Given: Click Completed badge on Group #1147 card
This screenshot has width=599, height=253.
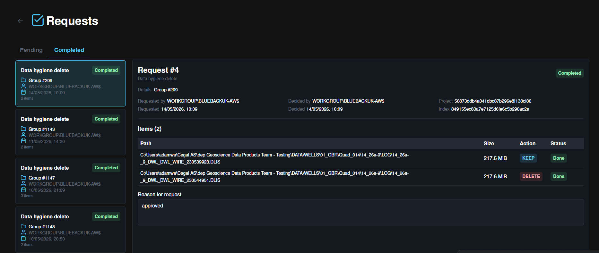Looking at the screenshot, I should pos(106,168).
